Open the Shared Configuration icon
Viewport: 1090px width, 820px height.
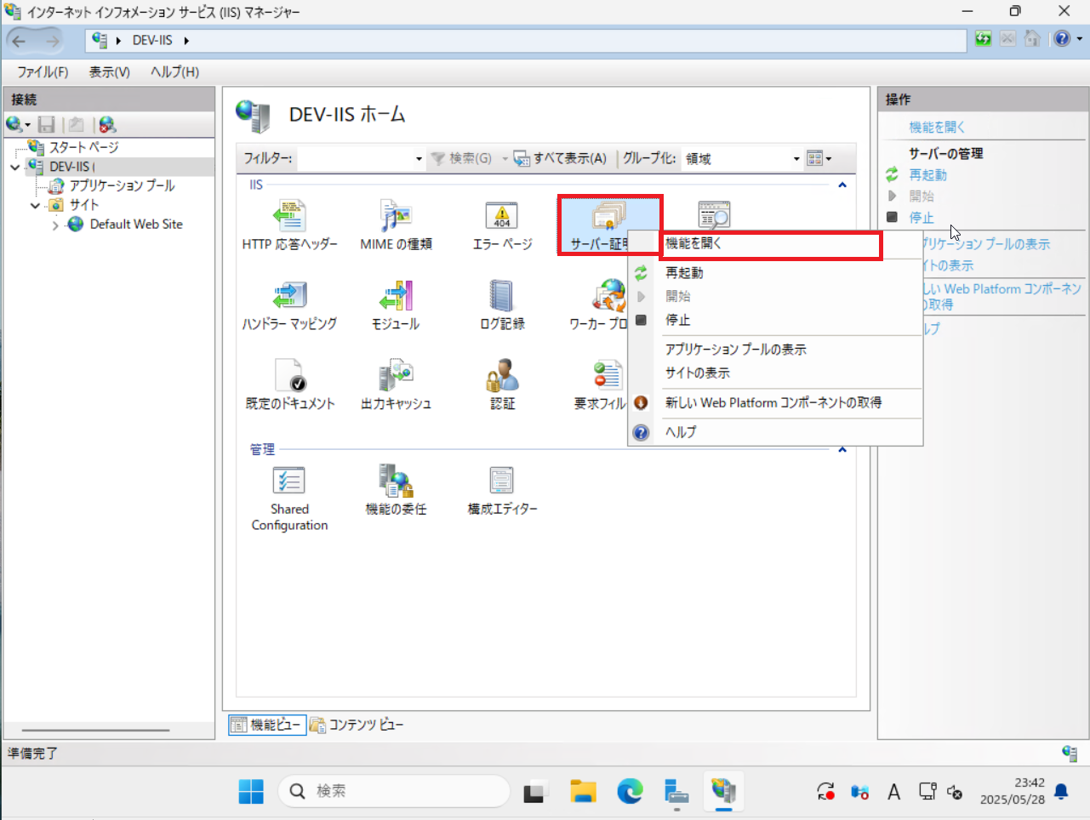(x=289, y=498)
